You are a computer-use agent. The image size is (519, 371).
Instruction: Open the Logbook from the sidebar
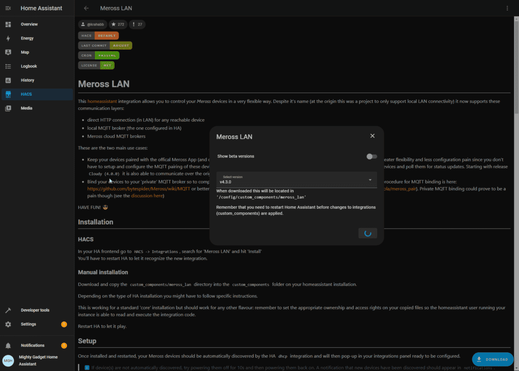pos(28,66)
